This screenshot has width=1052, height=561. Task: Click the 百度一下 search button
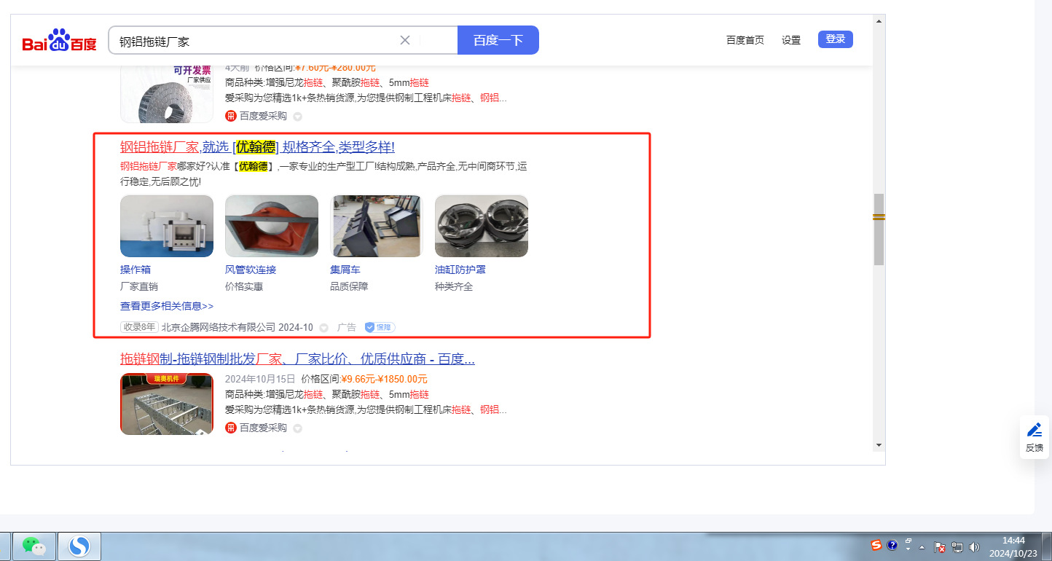pos(498,40)
